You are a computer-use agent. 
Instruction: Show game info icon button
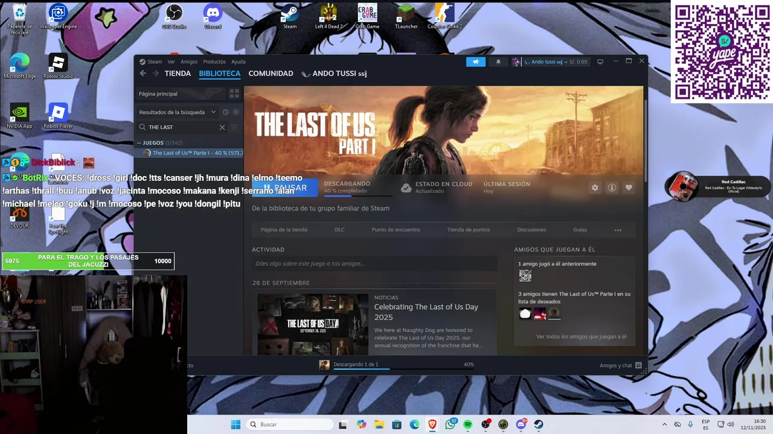point(612,187)
